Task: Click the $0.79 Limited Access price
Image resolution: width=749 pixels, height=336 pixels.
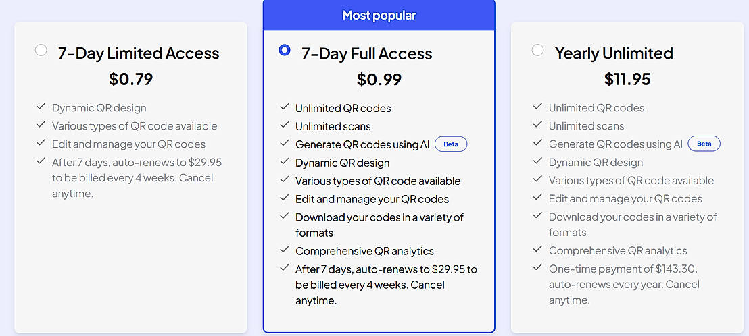Action: coord(130,80)
